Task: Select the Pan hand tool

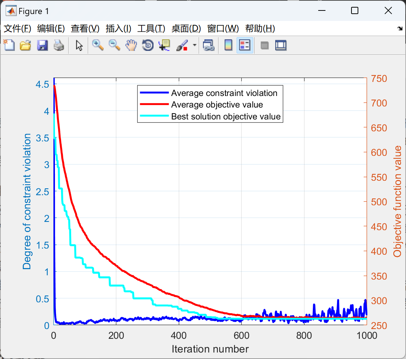Action: click(131, 45)
